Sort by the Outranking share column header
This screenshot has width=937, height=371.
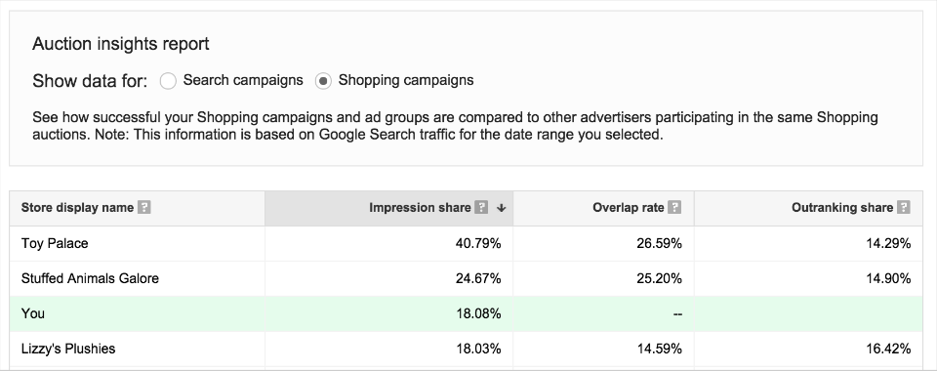point(842,207)
